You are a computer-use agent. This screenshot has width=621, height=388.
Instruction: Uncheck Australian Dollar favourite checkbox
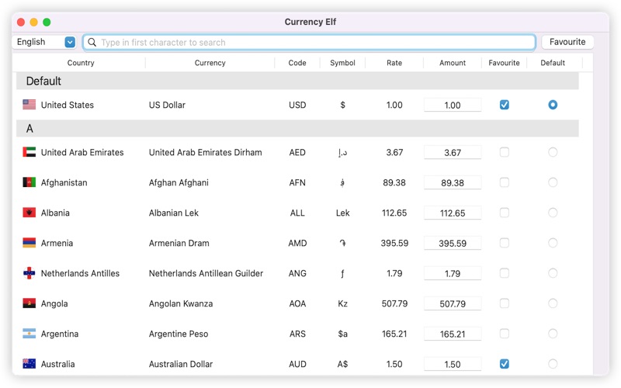pos(505,364)
